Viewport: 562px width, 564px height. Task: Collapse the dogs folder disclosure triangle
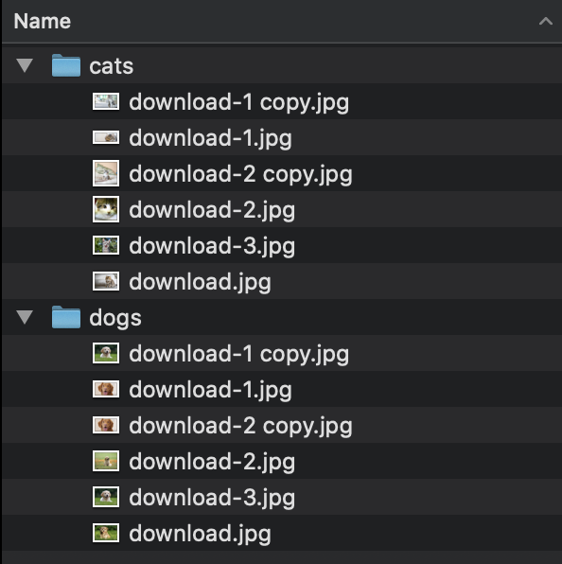pos(25,317)
